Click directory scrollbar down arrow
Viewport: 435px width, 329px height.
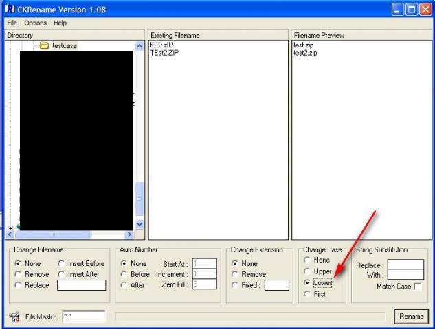(x=140, y=224)
